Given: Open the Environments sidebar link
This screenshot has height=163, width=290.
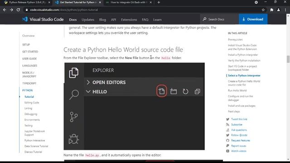Looking at the screenshot, I should [x=32, y=120].
